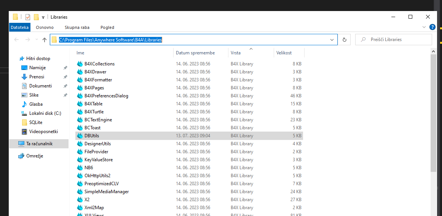Click the SimpleMediaManager file icon
Screen dimensions: 442x216
pyautogui.click(x=80, y=192)
